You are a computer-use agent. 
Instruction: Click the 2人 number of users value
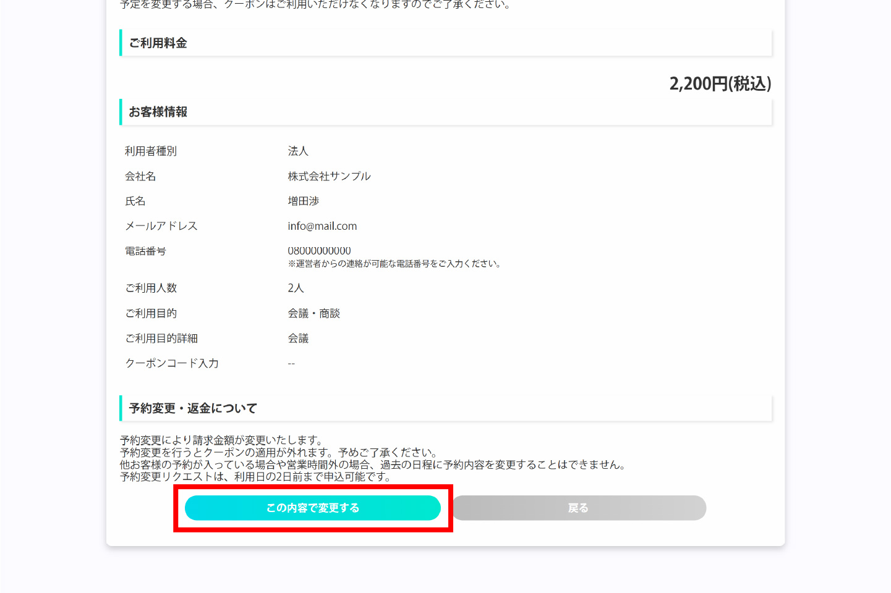click(296, 288)
